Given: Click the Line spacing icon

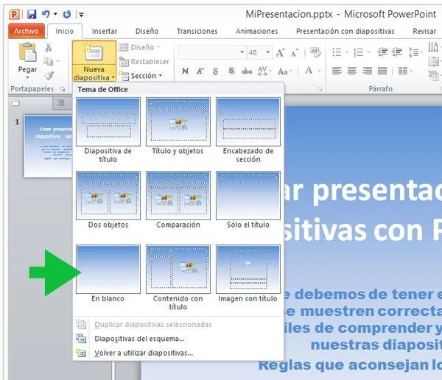Looking at the screenshot, I should pos(413,52).
